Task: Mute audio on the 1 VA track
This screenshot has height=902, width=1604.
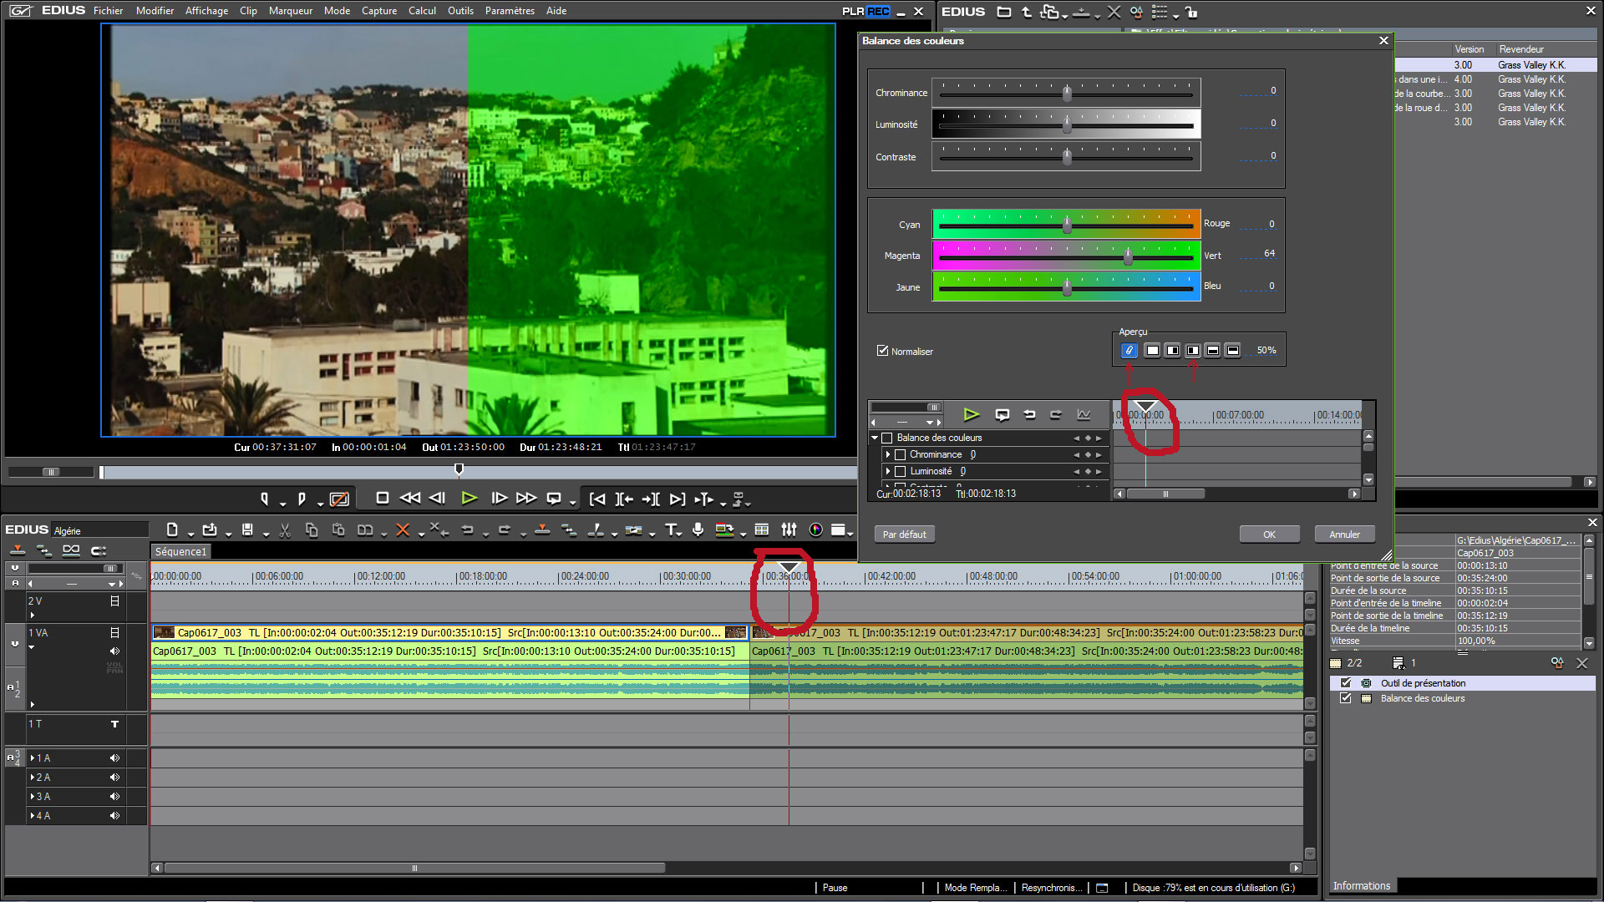Action: tap(114, 651)
